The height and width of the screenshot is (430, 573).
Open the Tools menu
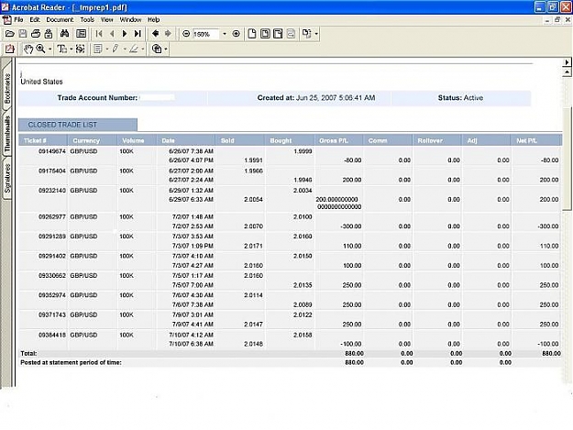(87, 20)
